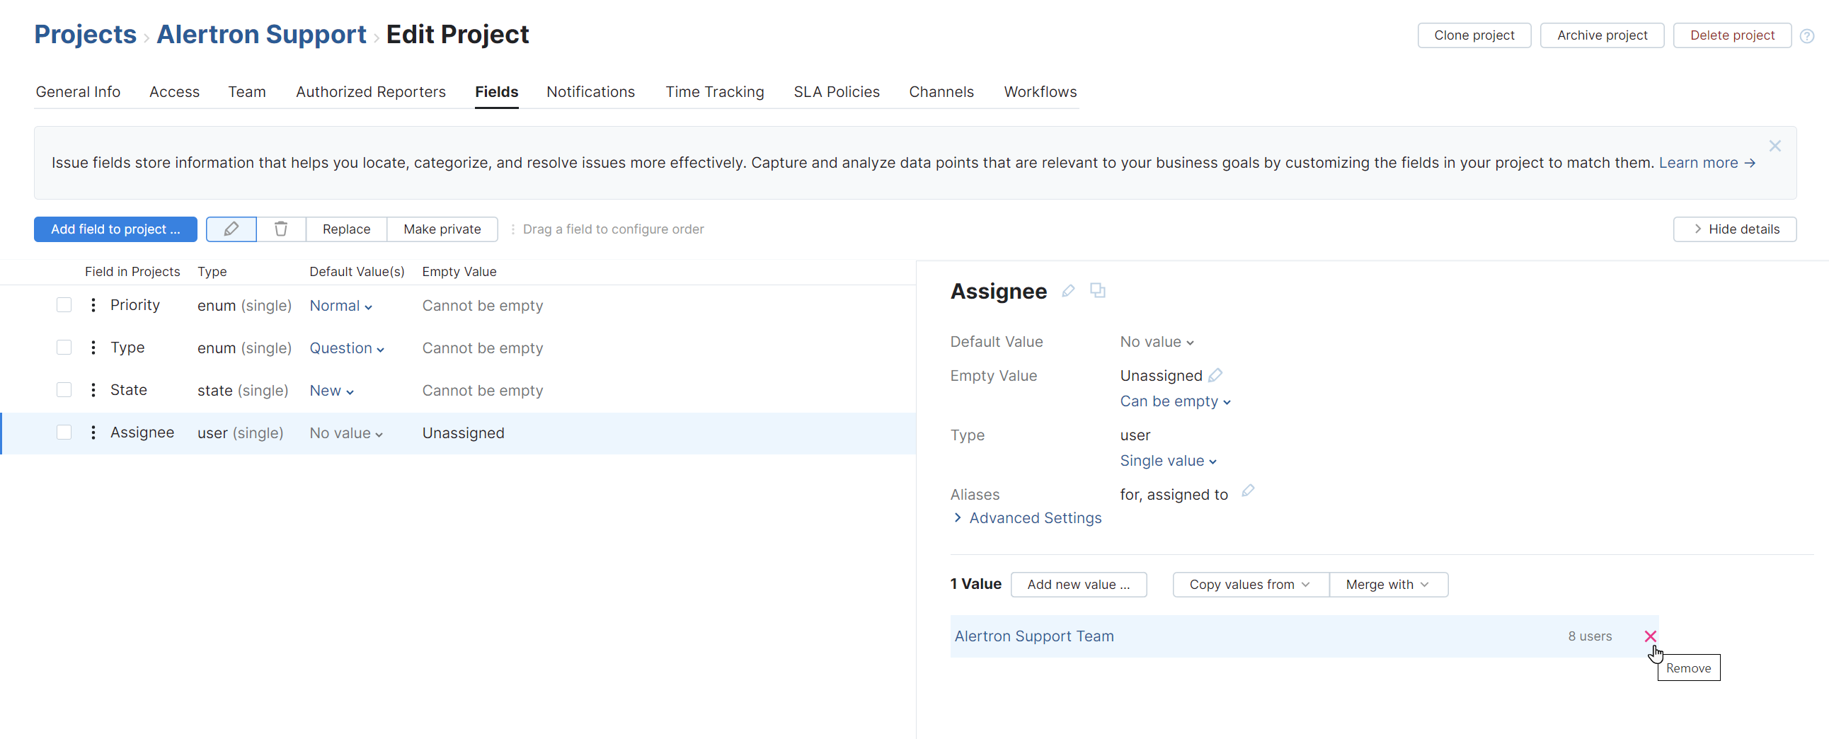Check the checkbox on the Type row
Screen dimensions: 1829x739
[x=64, y=347]
